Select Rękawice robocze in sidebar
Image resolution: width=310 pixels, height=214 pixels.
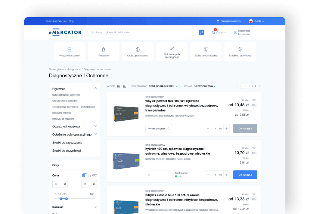[62, 113]
